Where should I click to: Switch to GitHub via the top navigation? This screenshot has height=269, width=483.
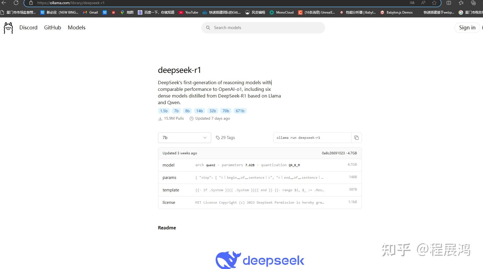click(52, 27)
